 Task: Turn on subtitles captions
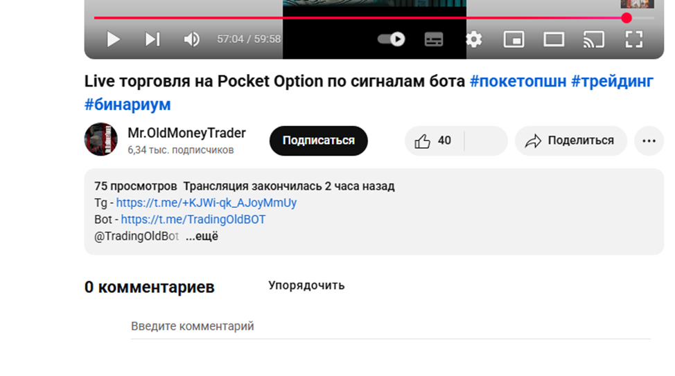tap(434, 39)
